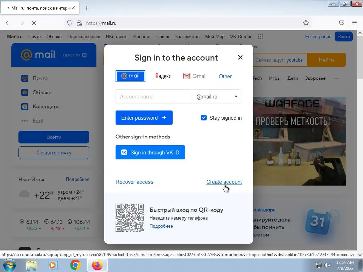Click the Enter password button

(144, 118)
